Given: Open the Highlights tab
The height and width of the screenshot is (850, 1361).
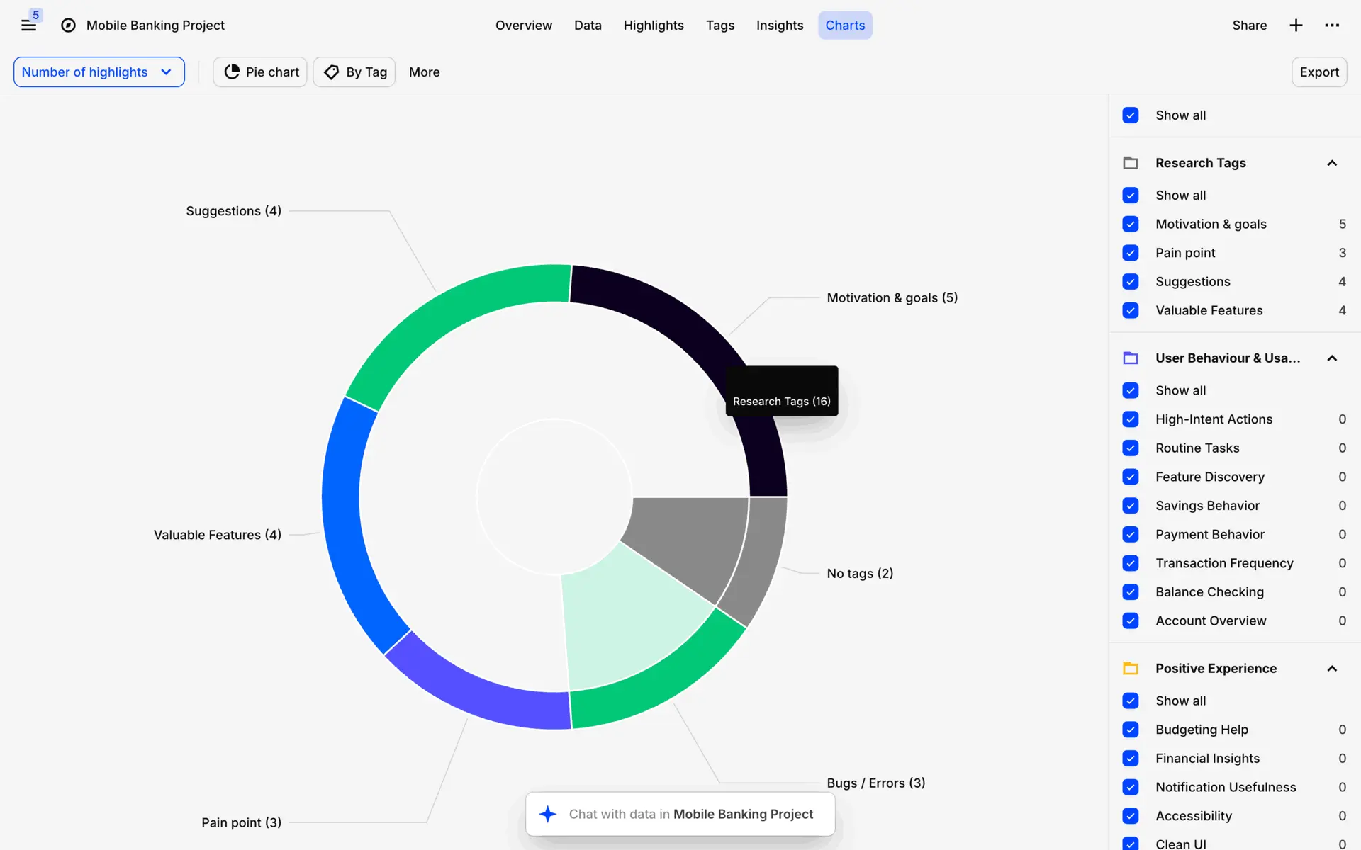Looking at the screenshot, I should point(653,25).
